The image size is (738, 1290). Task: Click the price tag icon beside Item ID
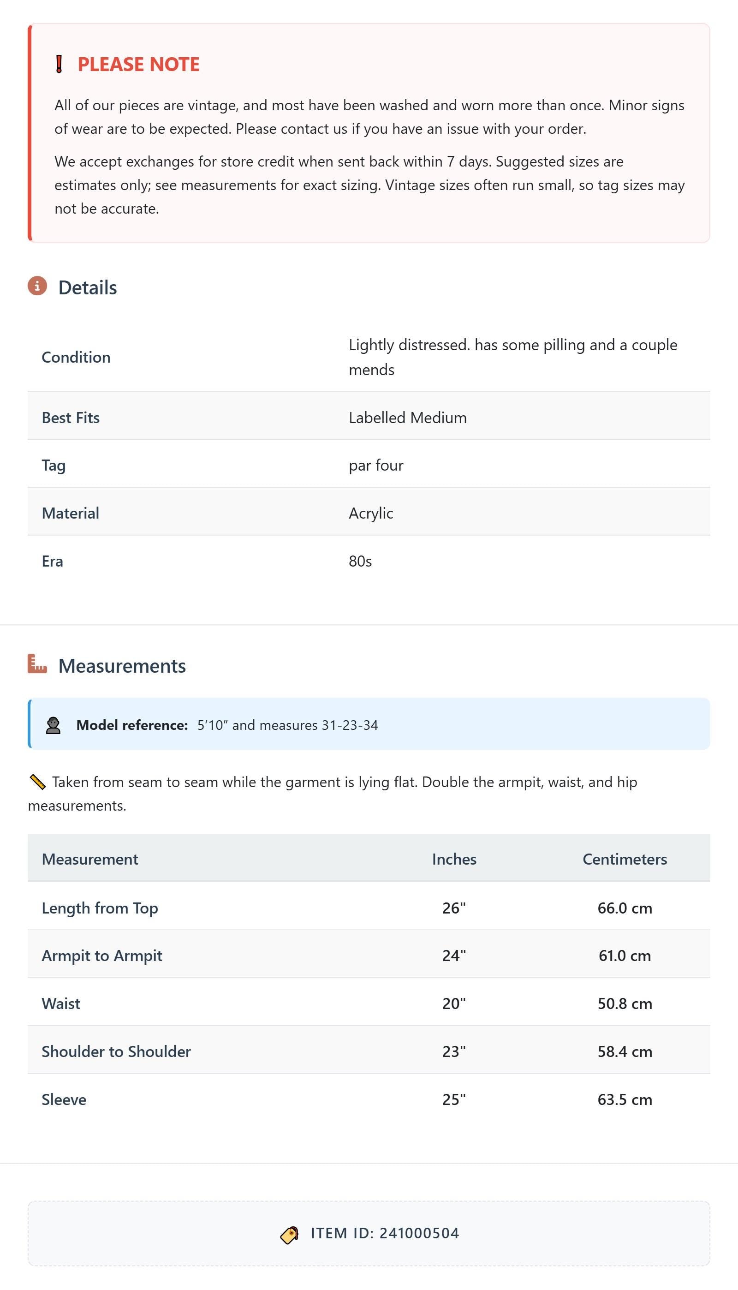tap(289, 1234)
